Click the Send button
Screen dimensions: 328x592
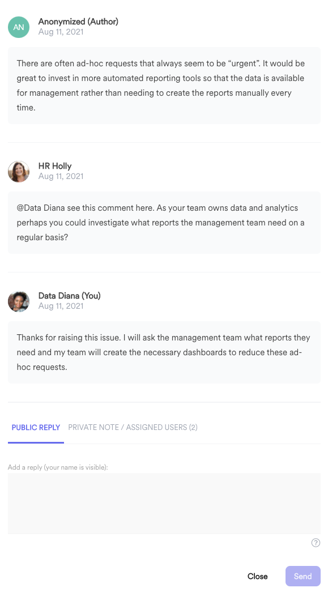pyautogui.click(x=303, y=576)
